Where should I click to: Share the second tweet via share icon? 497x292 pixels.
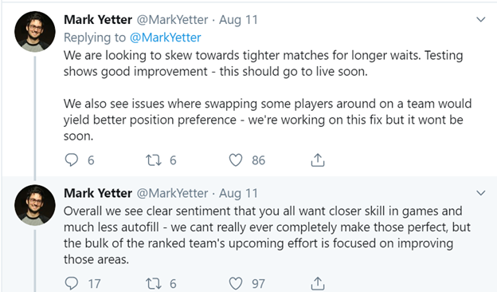pyautogui.click(x=318, y=283)
